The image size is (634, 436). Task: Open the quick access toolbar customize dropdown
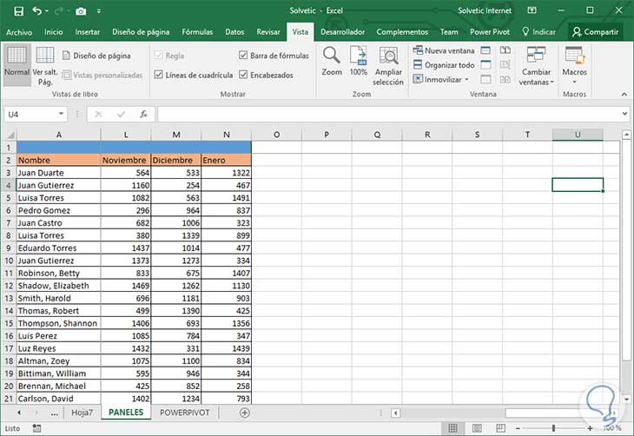(x=99, y=11)
